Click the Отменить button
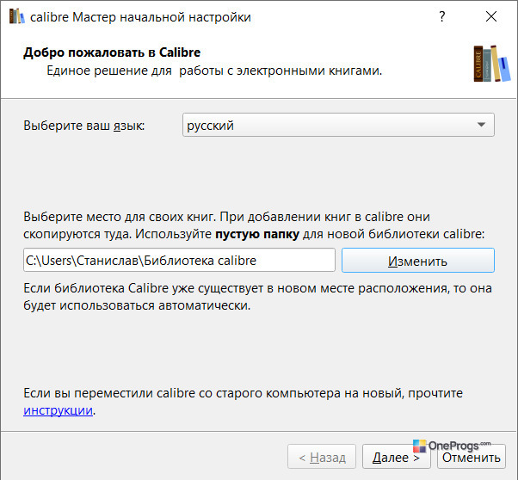This screenshot has width=518, height=480. click(472, 457)
